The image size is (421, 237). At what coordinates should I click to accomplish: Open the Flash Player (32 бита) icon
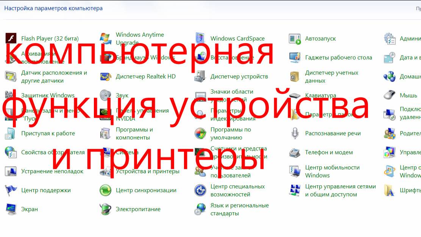11,38
